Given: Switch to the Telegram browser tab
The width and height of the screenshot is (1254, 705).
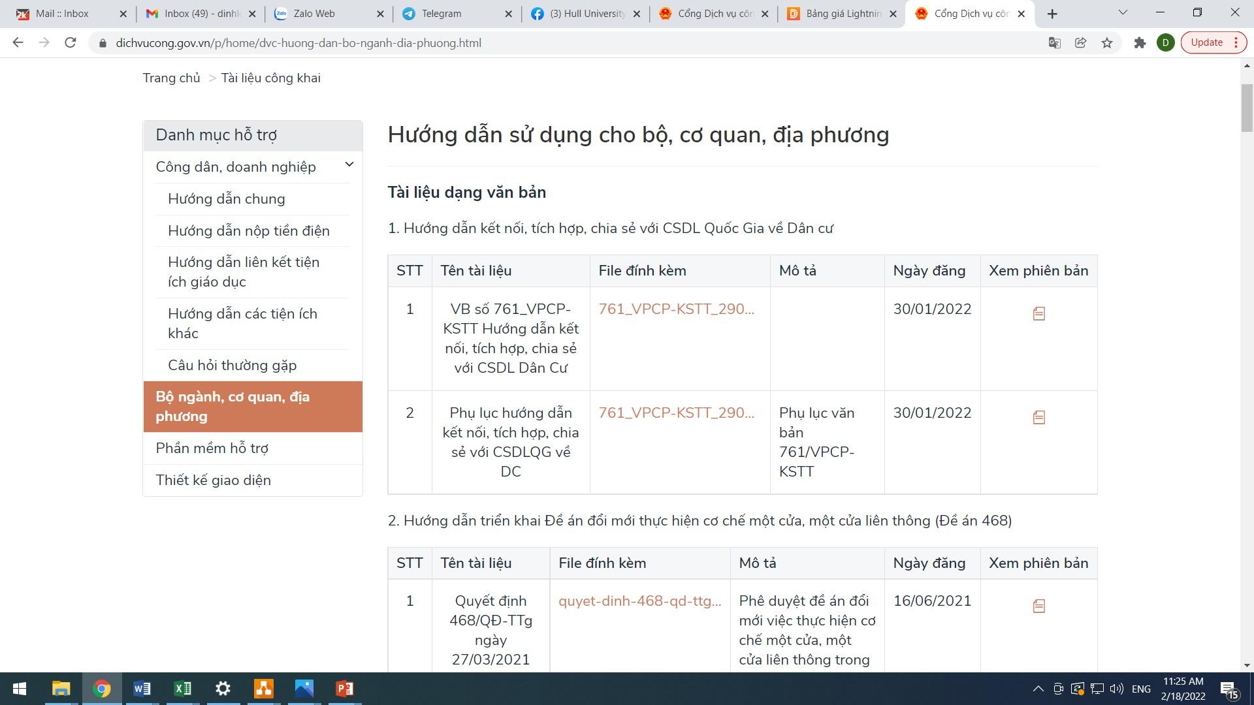Looking at the screenshot, I should click(x=442, y=14).
